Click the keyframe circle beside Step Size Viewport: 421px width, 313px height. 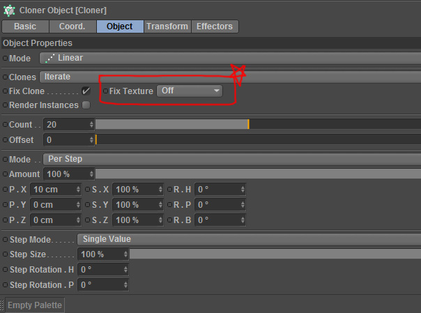click(5, 254)
